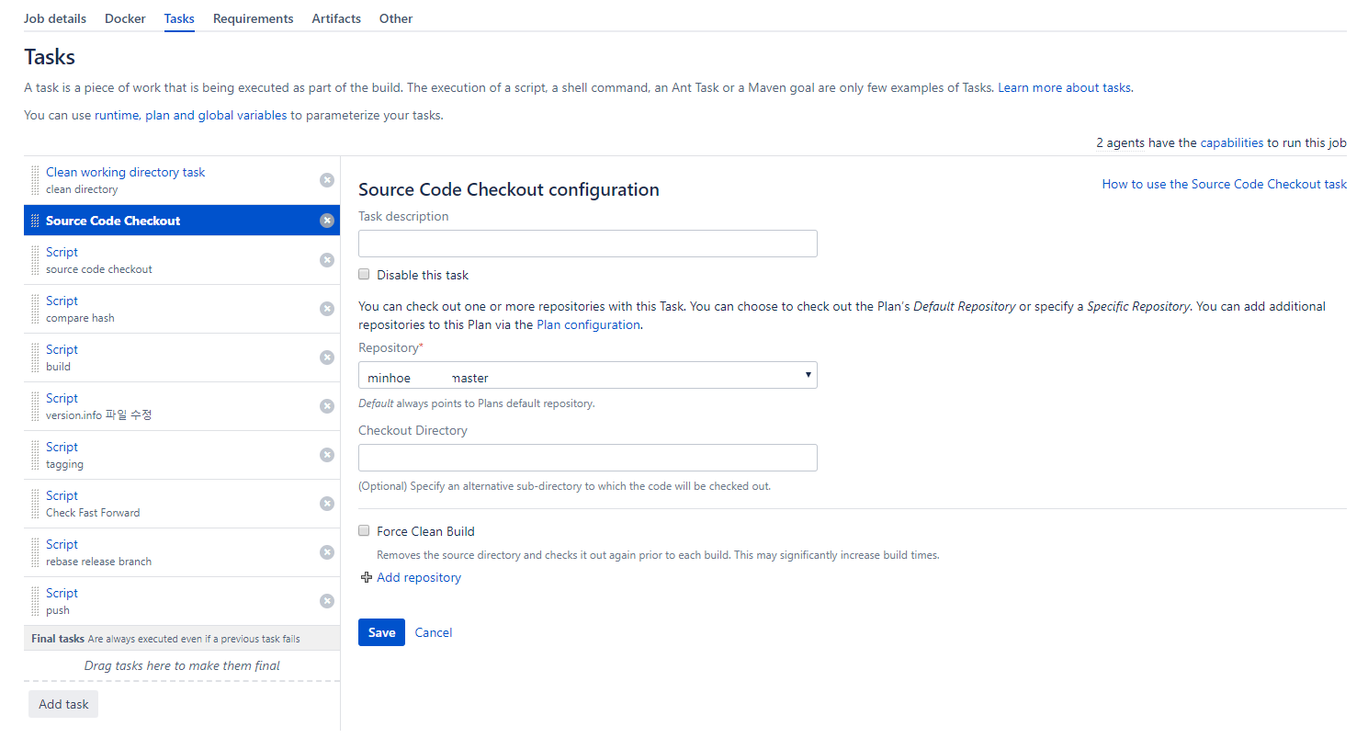Enable the Disable this task checkbox

coord(365,275)
